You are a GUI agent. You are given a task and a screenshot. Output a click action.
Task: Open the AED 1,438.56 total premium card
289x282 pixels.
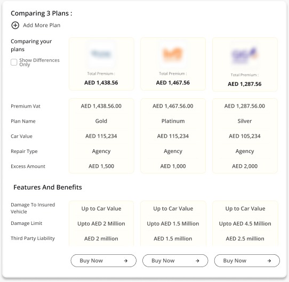pos(101,64)
